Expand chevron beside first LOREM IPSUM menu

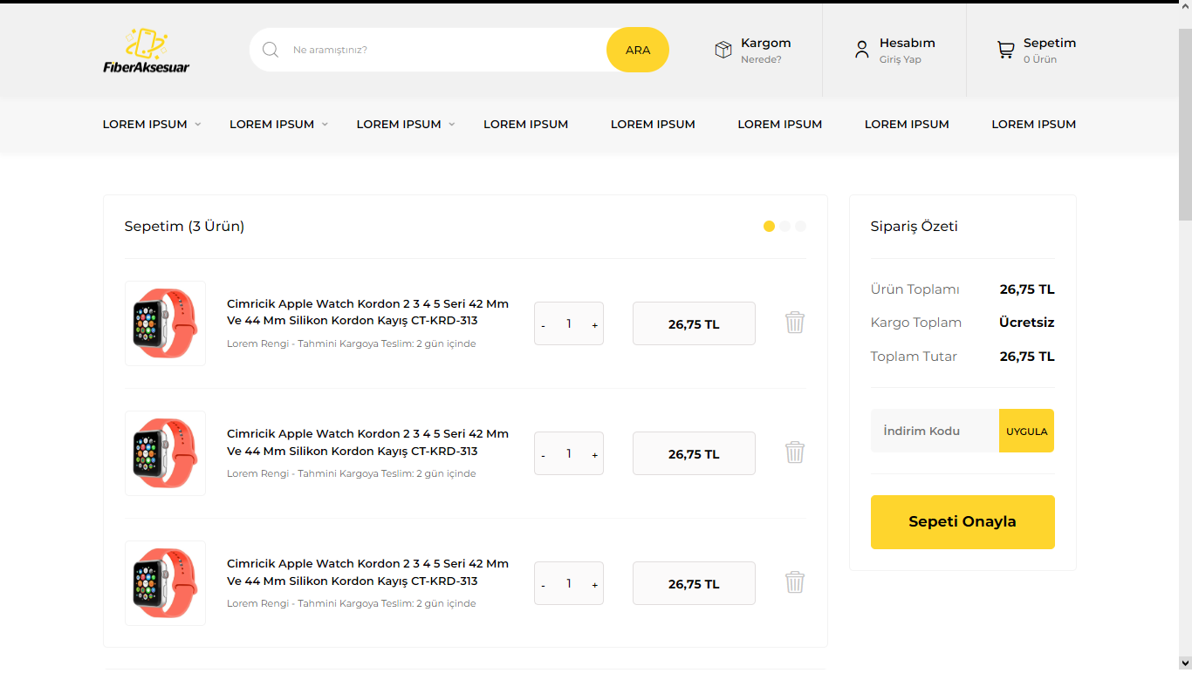click(x=198, y=125)
